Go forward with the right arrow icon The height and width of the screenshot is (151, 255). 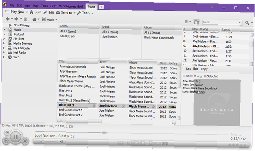16,19
